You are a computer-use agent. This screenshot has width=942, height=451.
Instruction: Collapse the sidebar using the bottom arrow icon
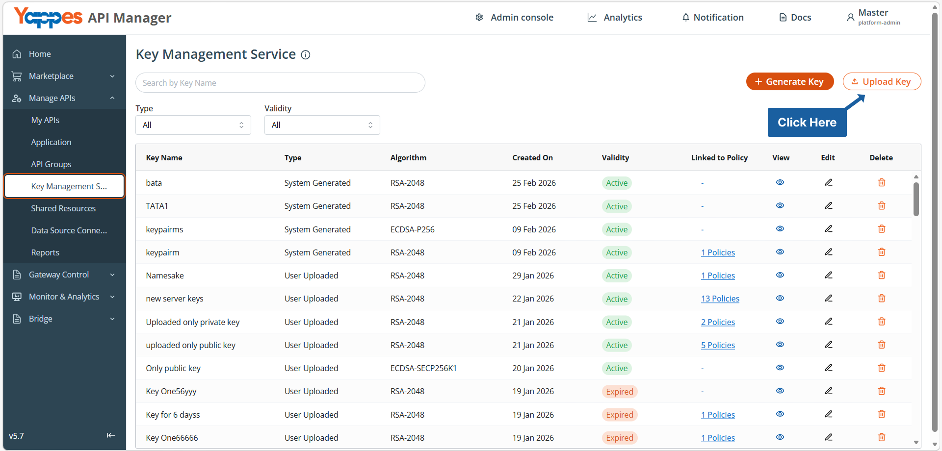click(111, 435)
